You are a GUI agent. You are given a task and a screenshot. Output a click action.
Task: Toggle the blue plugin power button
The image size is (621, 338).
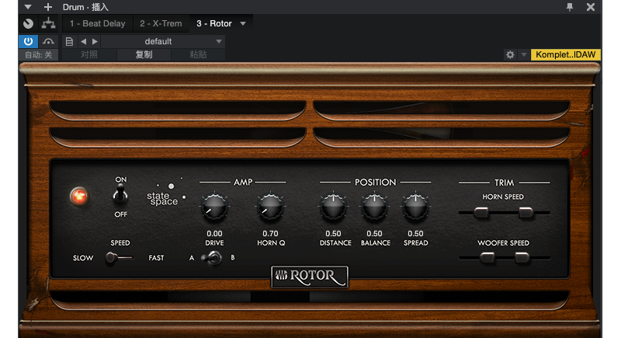tap(28, 41)
